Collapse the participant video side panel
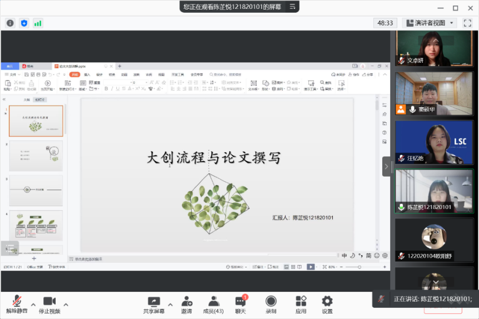The image size is (479, 319). click(387, 166)
